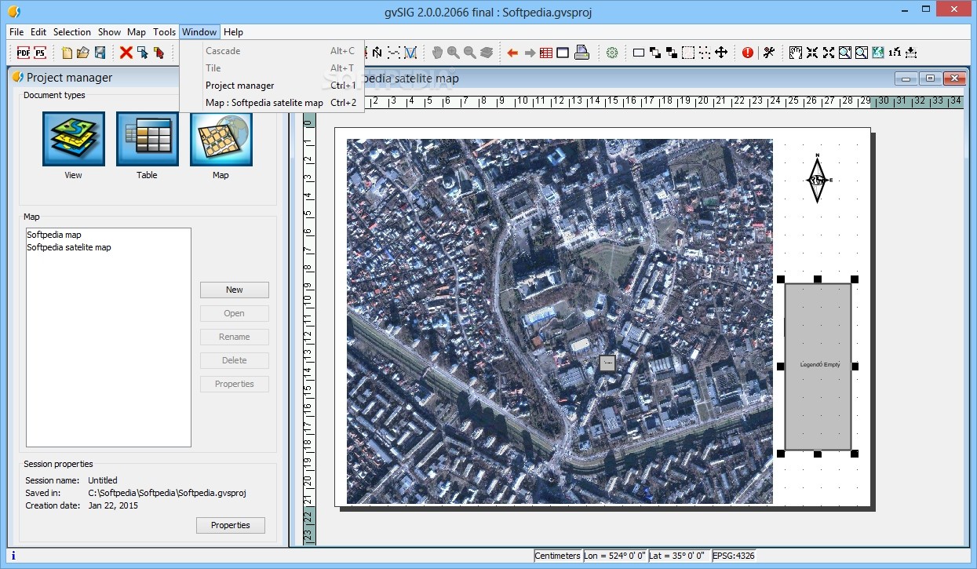The height and width of the screenshot is (569, 977).
Task: Open the Selection menu
Action: pos(72,32)
